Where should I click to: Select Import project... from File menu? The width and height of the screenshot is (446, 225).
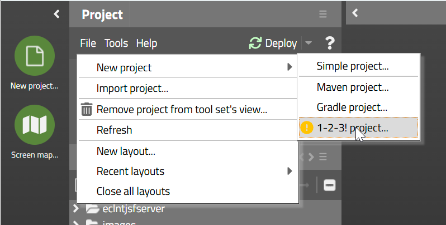[132, 88]
